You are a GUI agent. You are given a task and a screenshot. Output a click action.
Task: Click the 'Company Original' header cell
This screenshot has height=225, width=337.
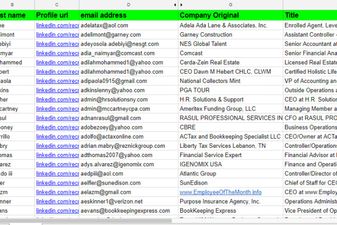[231, 15]
